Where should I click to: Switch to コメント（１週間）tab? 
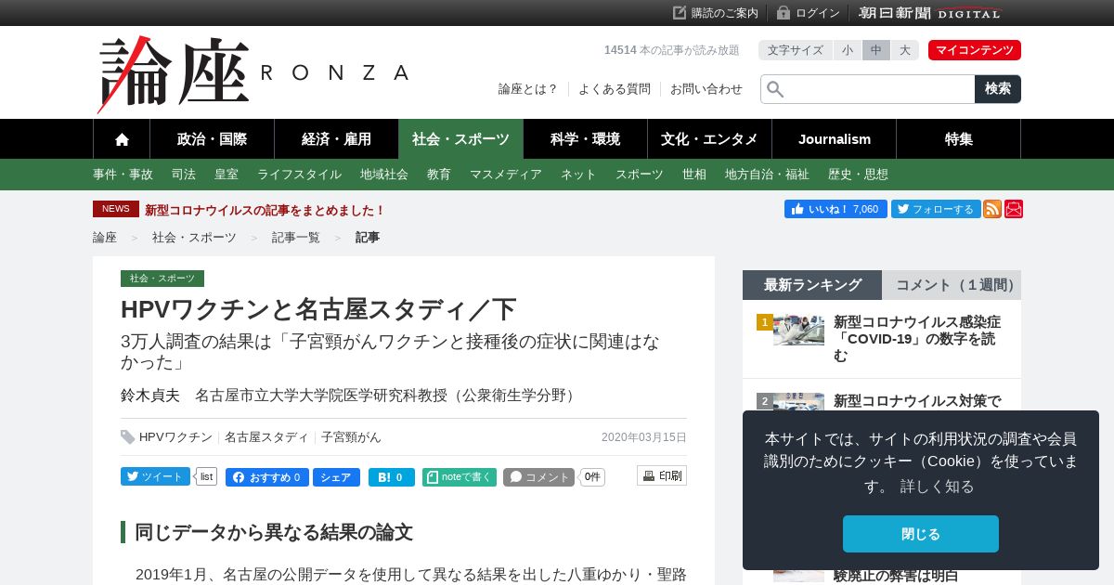point(952,285)
